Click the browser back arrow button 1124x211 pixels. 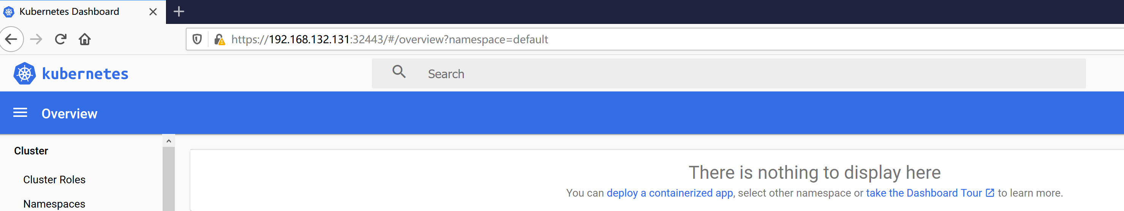click(11, 39)
